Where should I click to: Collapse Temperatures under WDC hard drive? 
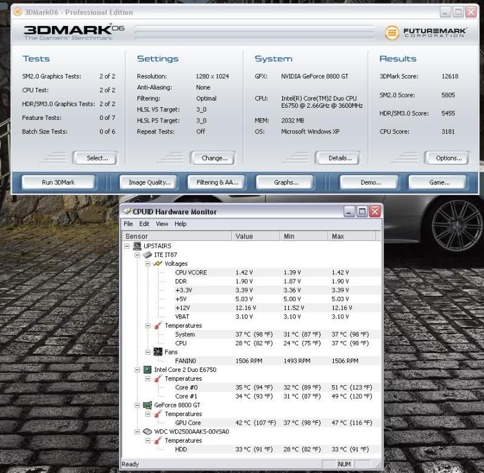coord(148,441)
